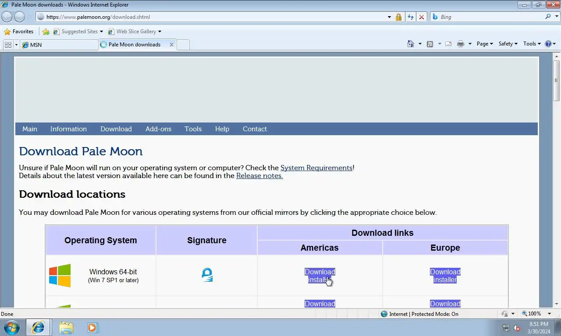Click the status bar security shield icon
561x336 pixels.
point(505,314)
